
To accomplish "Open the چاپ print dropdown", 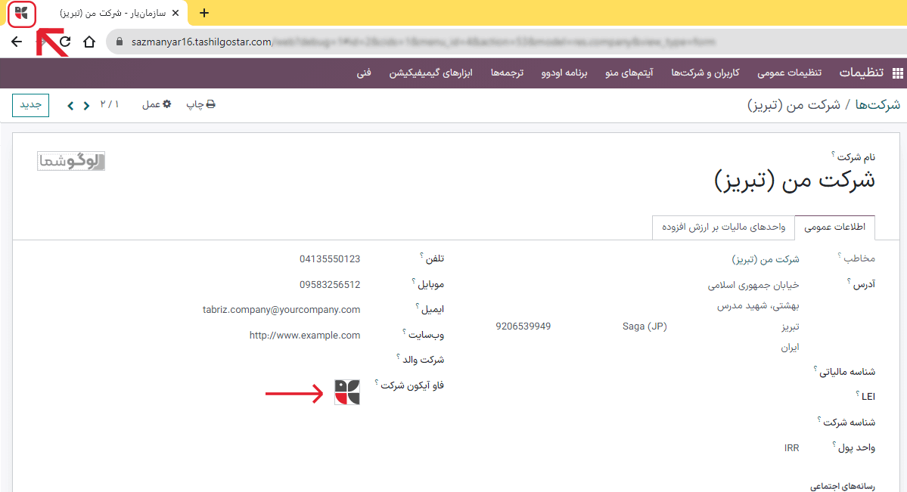I will coord(201,104).
